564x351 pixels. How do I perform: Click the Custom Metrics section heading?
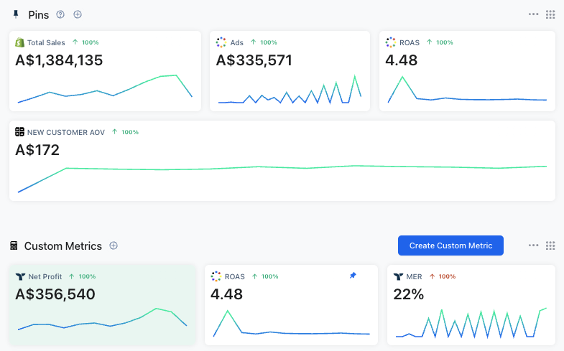tap(63, 246)
